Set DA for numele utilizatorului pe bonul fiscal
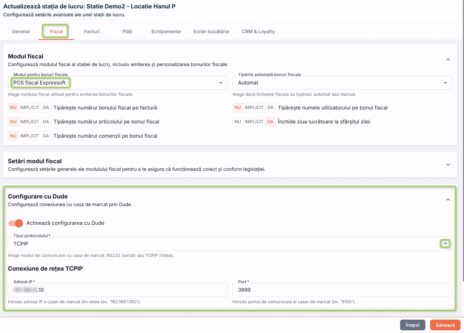This screenshot has width=464, height=333. pyautogui.click(x=270, y=108)
